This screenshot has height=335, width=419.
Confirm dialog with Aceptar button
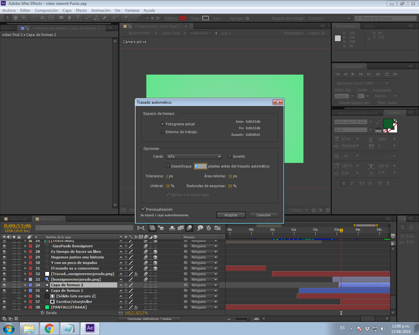(x=231, y=215)
